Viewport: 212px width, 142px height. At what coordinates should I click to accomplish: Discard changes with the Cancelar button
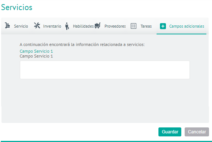(197, 132)
